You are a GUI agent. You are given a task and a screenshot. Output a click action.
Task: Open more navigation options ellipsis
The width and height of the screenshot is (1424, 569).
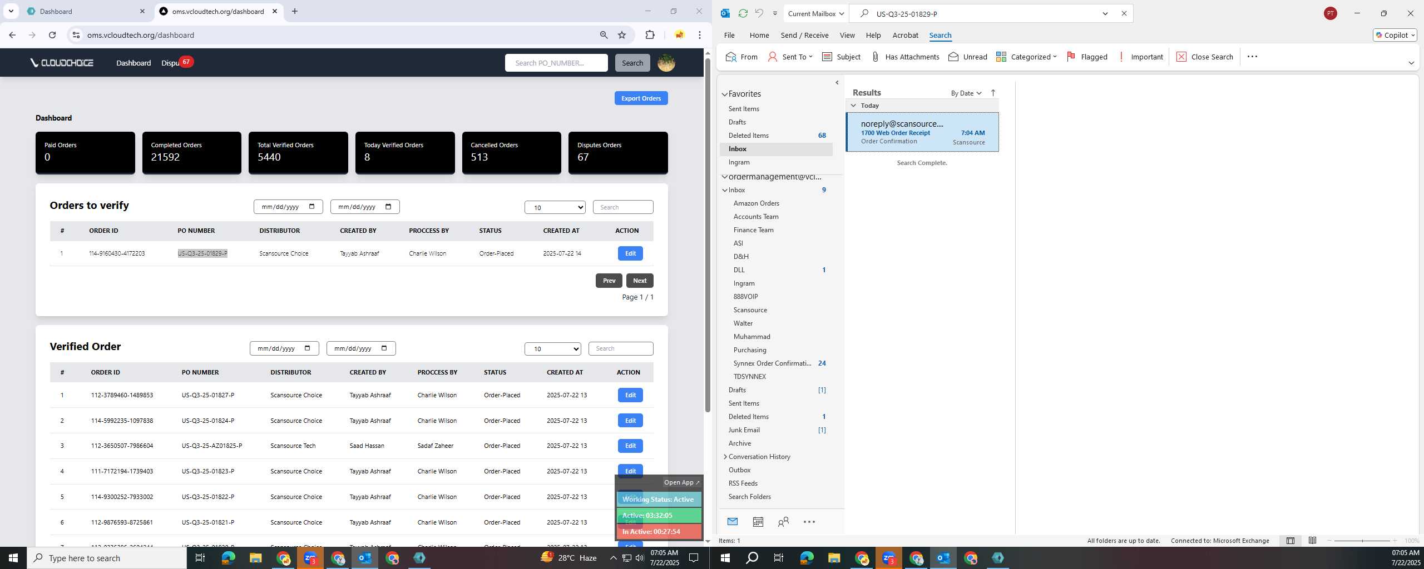[809, 522]
